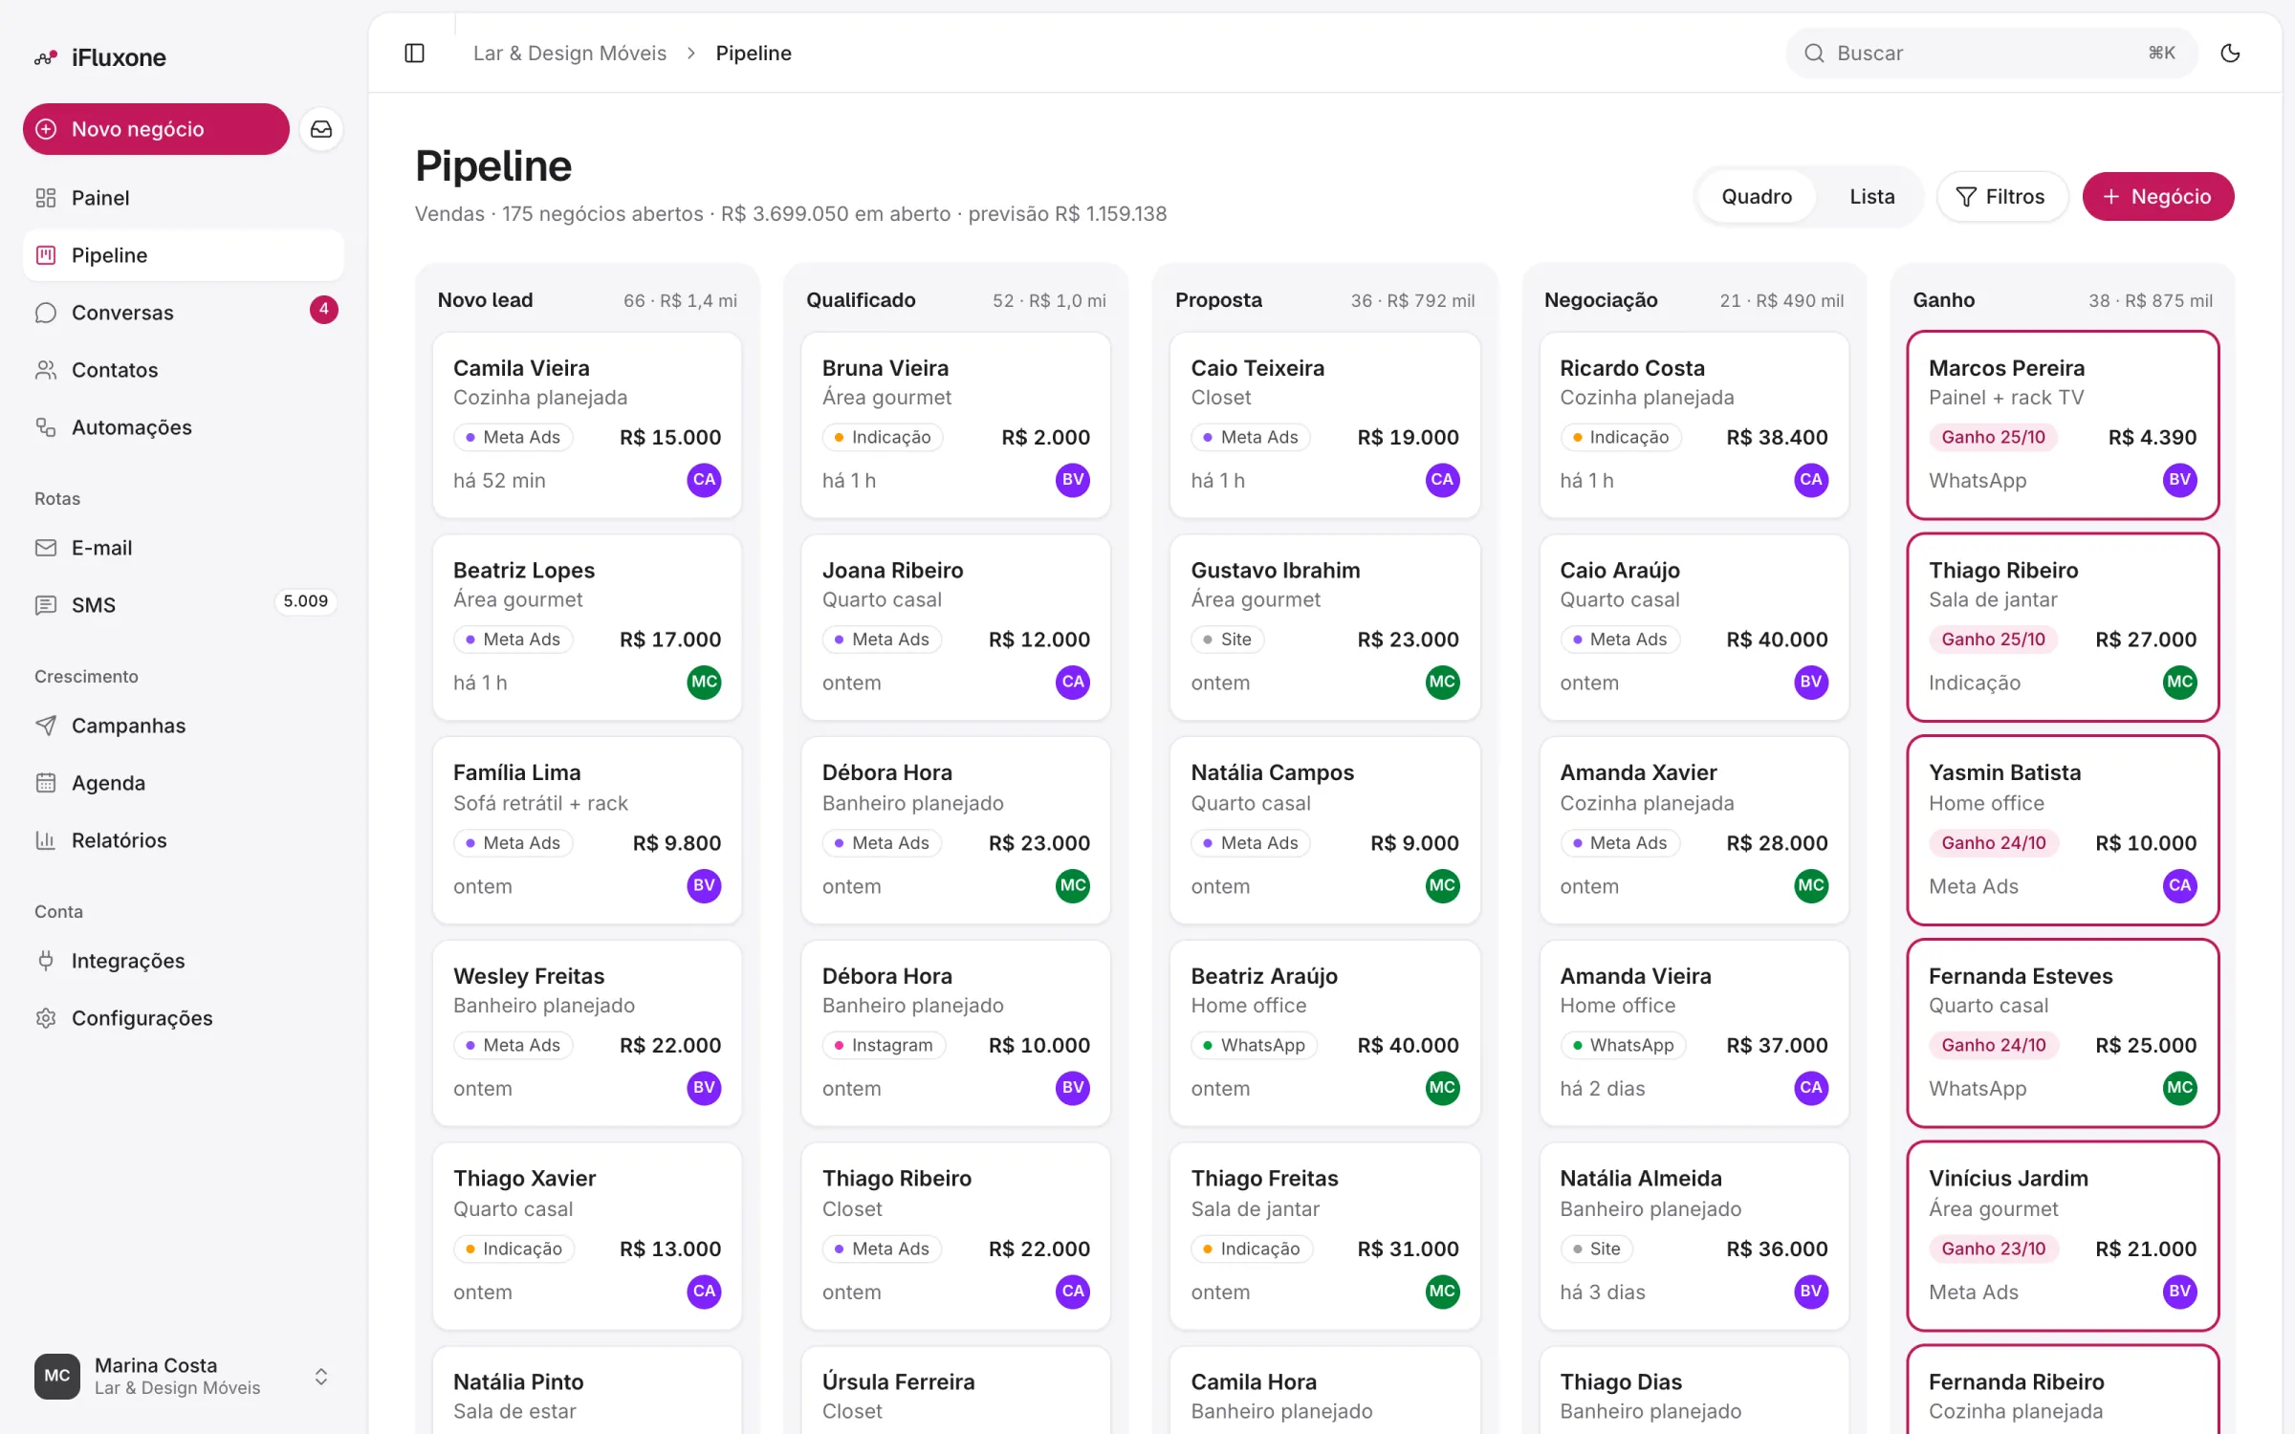Screen dimensions: 2295x1434
Task: Open Campanhas from sidebar
Action: (183, 726)
